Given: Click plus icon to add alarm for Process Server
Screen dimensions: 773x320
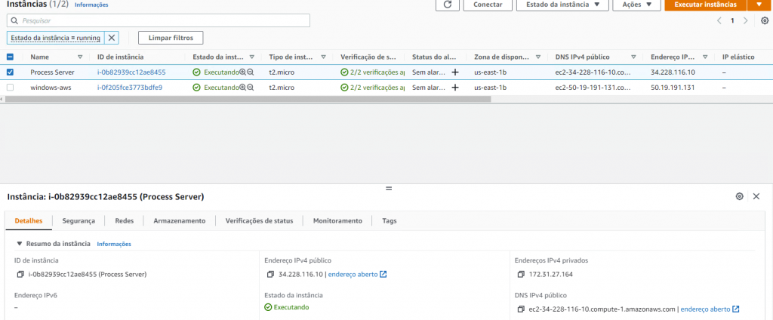Looking at the screenshot, I should [454, 72].
